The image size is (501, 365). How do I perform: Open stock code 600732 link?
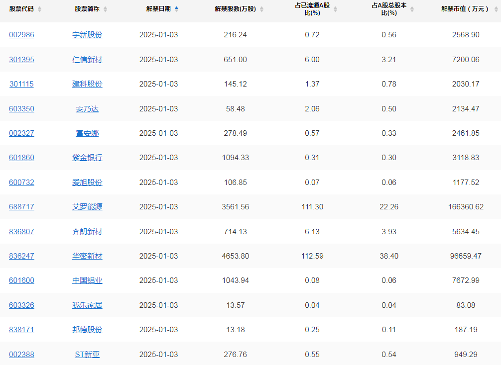click(21, 182)
